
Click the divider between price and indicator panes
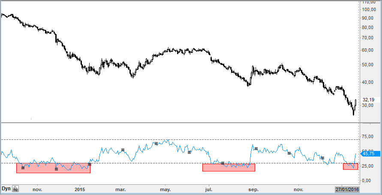coord(180,123)
